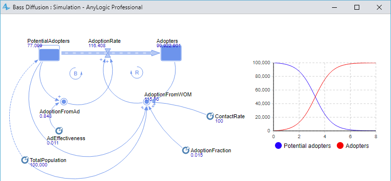391x181 pixels.
Task: Click the blue Potential adopters legend dot
Action: click(278, 145)
